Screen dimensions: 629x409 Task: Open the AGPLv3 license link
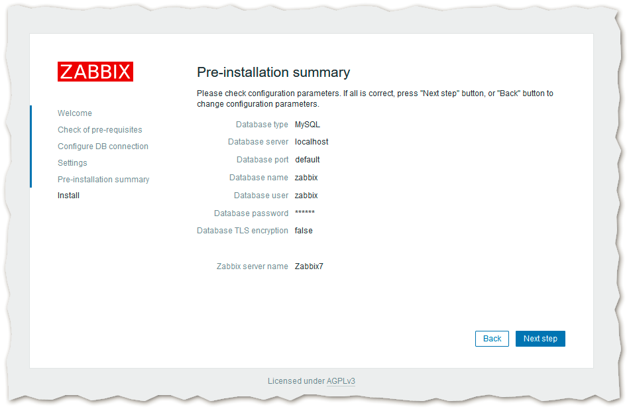tap(341, 381)
